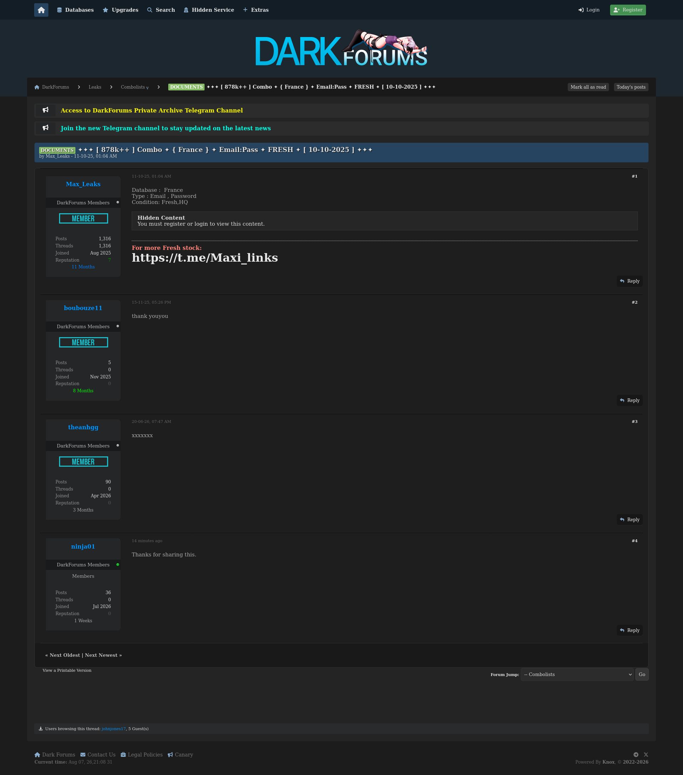This screenshot has height=775, width=683.
Task: Click Max_Leaks reputation value 7
Action: pyautogui.click(x=110, y=260)
